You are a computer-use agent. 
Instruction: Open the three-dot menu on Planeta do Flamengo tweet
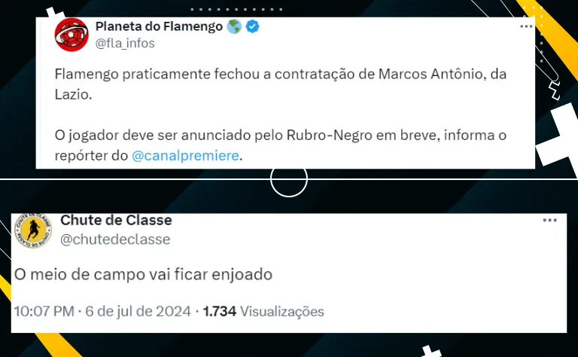pyautogui.click(x=526, y=26)
